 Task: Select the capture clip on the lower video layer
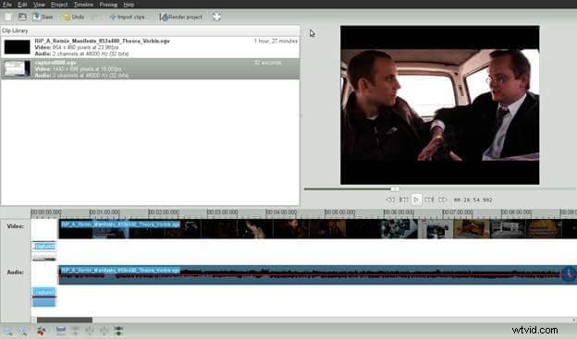pyautogui.click(x=43, y=250)
